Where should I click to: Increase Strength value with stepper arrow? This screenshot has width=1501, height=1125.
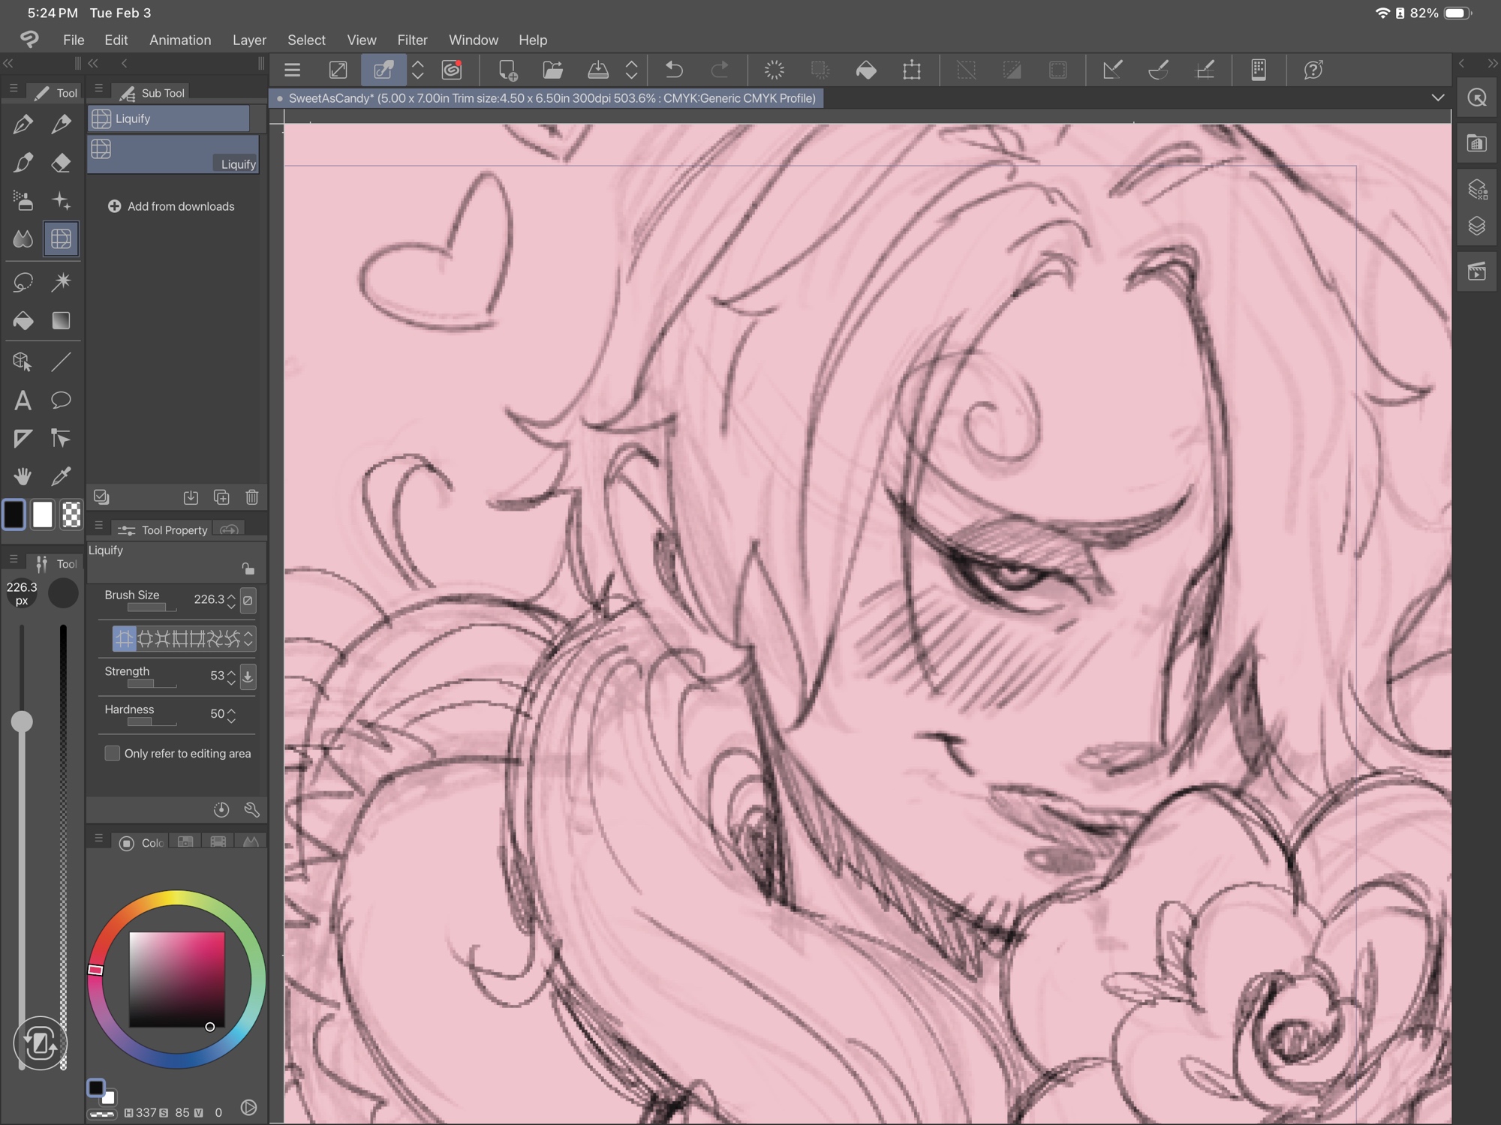[x=231, y=671]
